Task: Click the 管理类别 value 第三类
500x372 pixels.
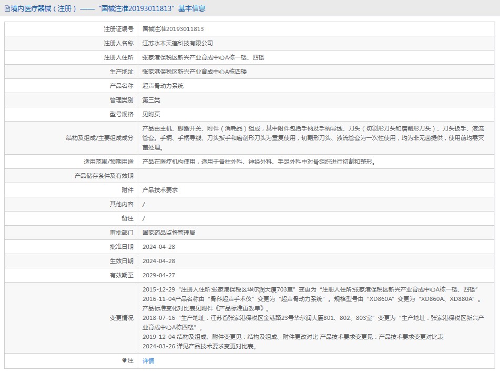Action: (x=151, y=100)
